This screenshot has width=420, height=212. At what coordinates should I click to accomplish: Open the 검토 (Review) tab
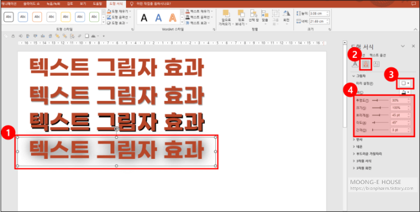70,4
